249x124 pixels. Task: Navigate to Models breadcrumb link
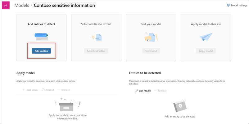(22, 5)
